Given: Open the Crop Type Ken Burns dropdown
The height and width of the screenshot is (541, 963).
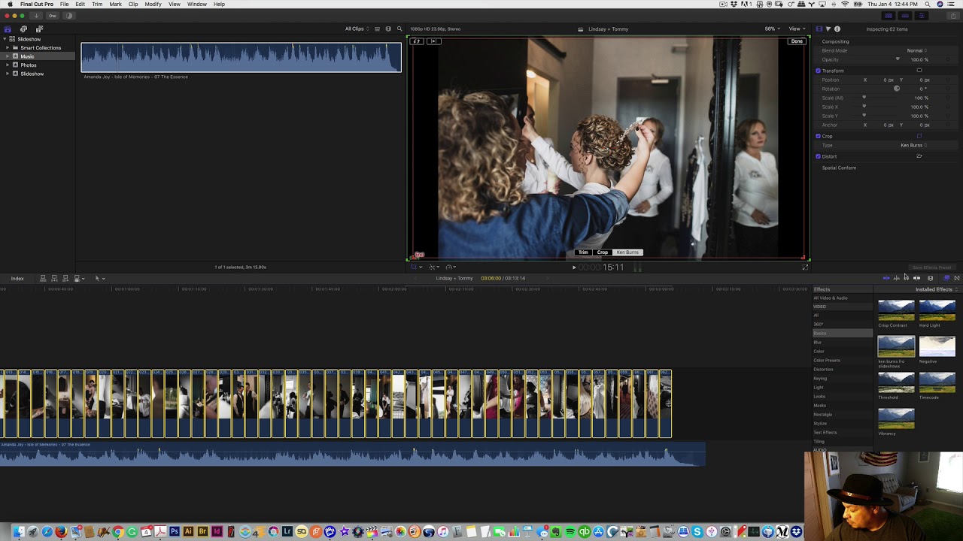Looking at the screenshot, I should click(x=913, y=145).
